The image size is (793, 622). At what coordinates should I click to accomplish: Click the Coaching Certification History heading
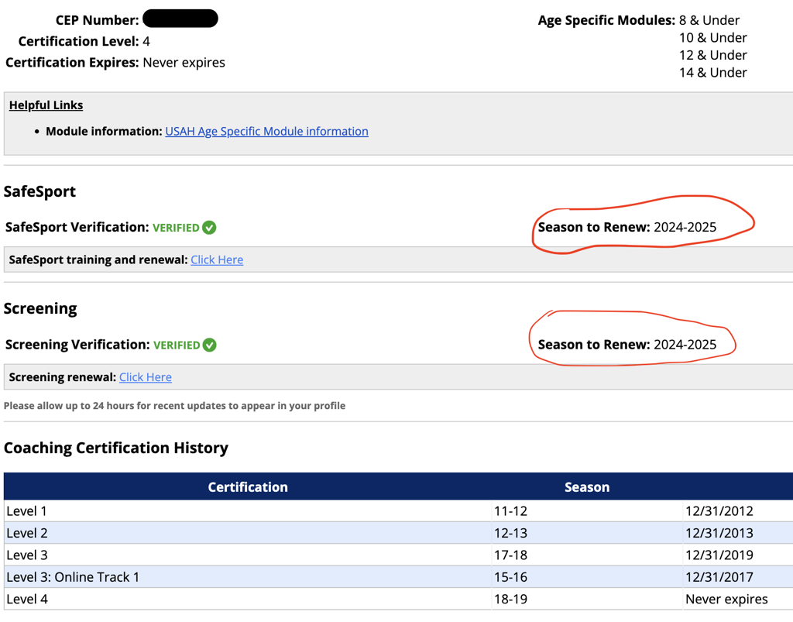pyautogui.click(x=116, y=448)
